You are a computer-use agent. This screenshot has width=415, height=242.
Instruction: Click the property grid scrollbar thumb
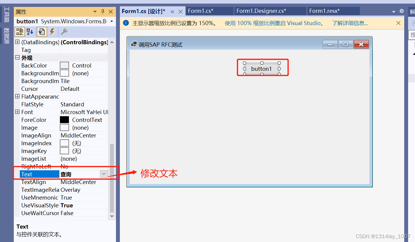[x=112, y=178]
